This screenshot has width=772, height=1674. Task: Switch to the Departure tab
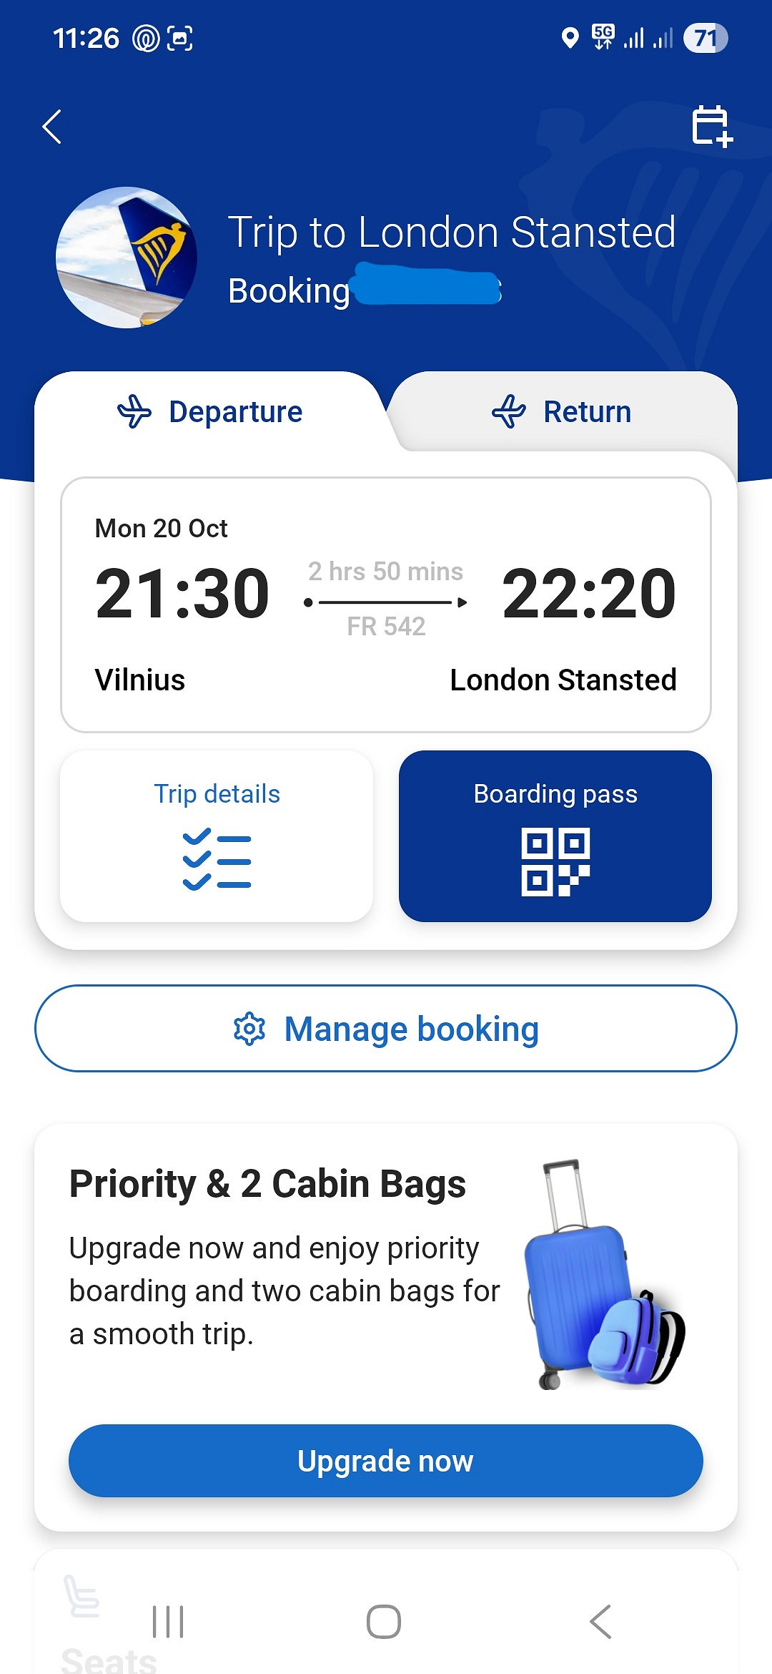[x=211, y=412]
